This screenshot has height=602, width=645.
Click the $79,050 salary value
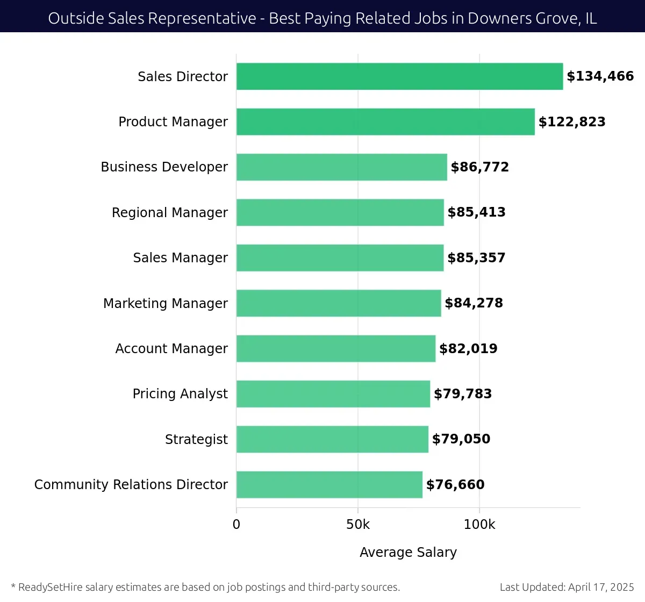(461, 439)
